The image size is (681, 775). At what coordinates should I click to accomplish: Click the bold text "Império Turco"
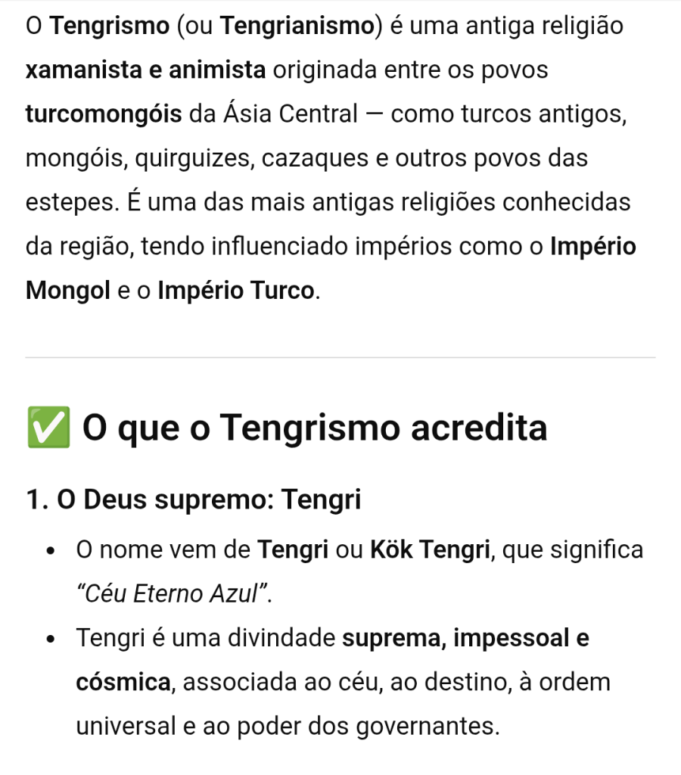(x=235, y=291)
